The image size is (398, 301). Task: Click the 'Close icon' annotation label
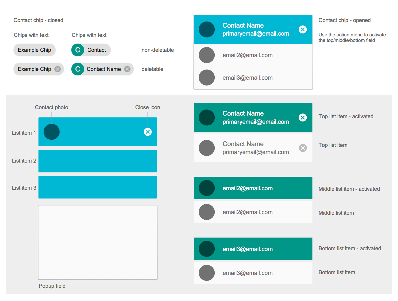pyautogui.click(x=148, y=107)
